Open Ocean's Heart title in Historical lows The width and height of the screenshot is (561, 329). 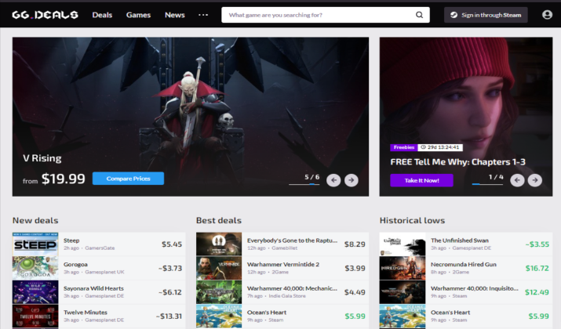pos(450,313)
